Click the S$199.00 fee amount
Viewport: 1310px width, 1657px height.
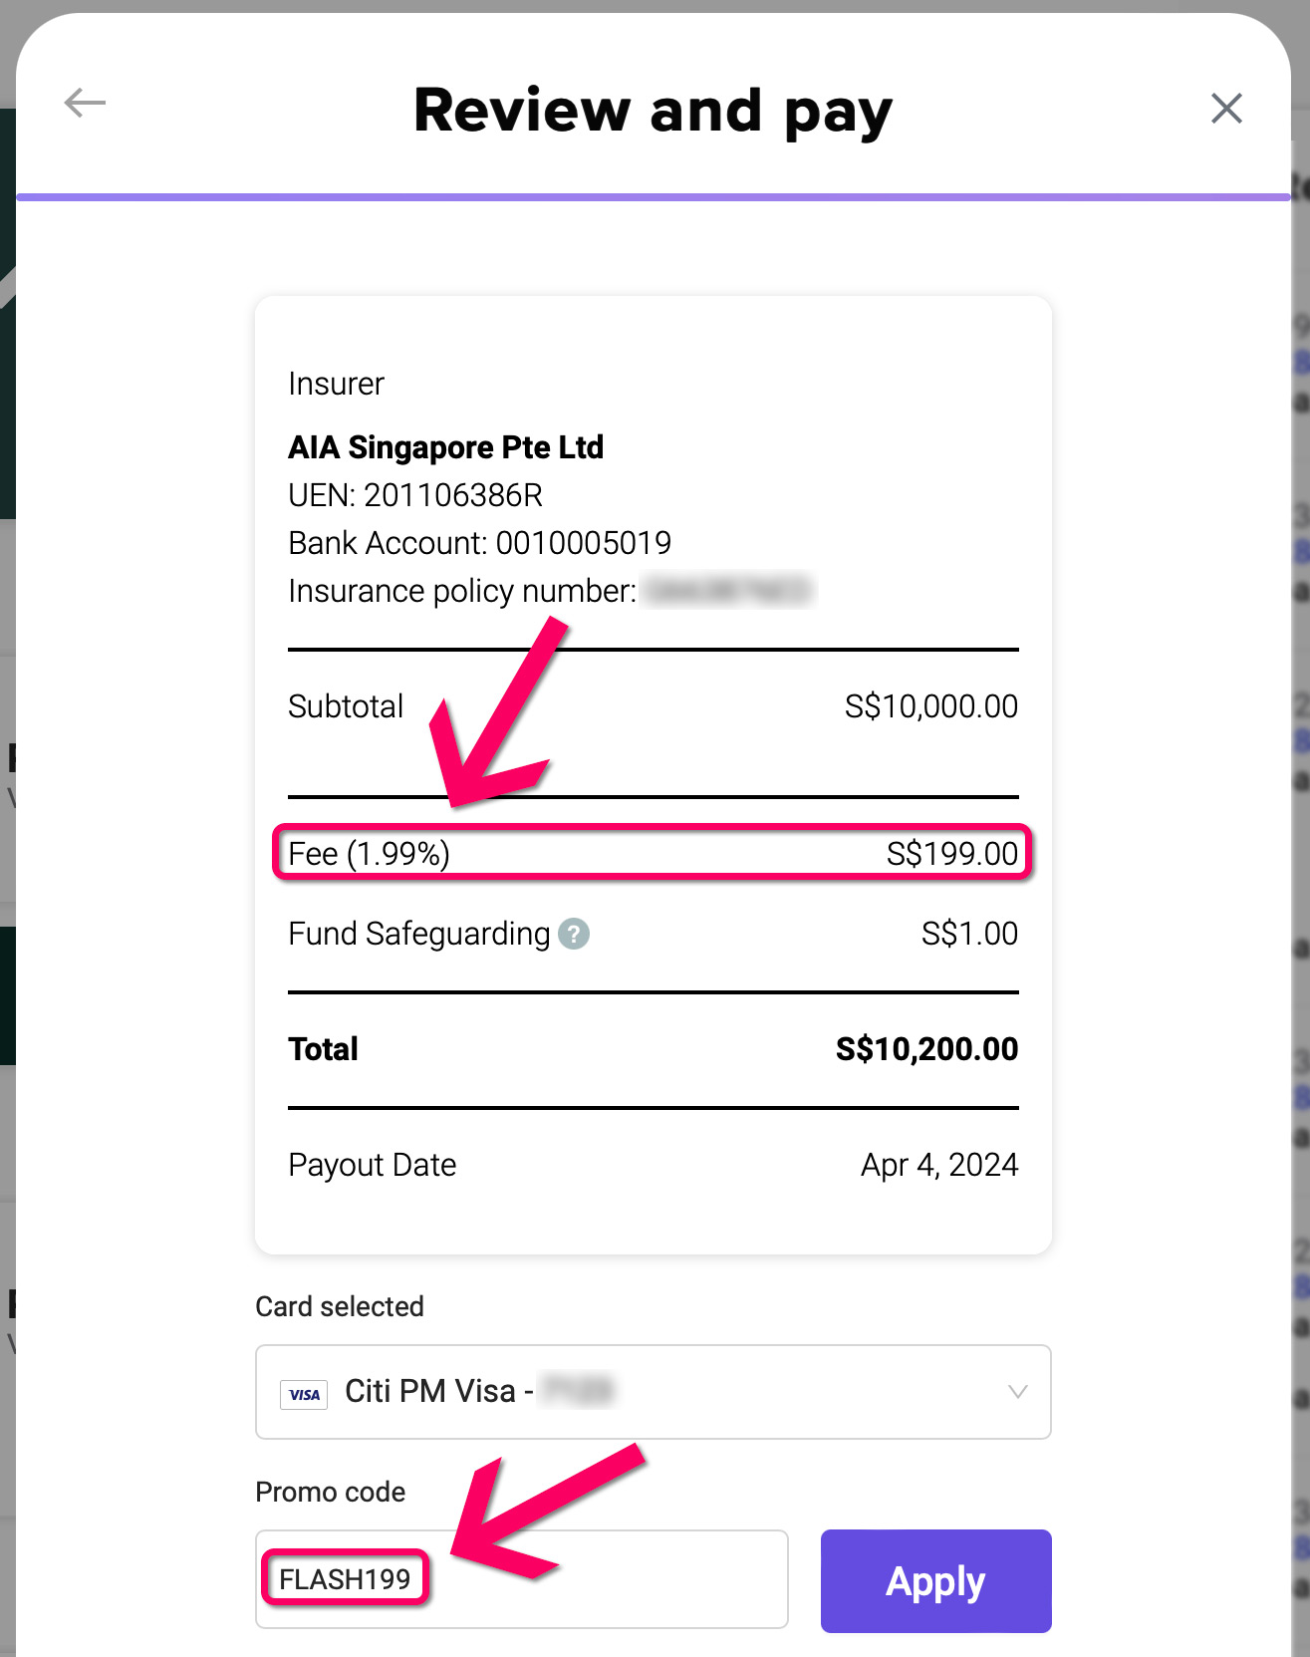(x=951, y=854)
